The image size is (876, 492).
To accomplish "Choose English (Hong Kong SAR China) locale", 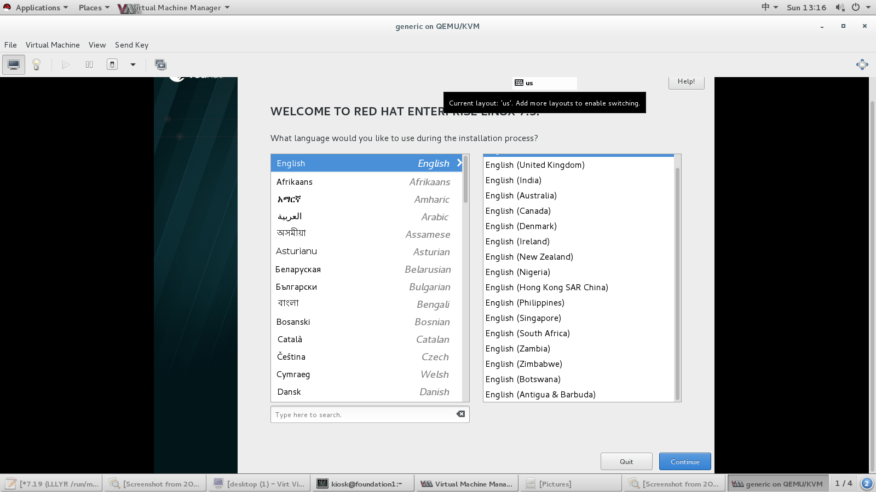I will tap(578, 287).
